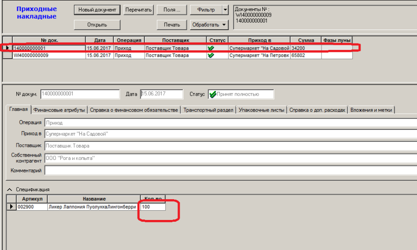Click article cell 002900
The width and height of the screenshot is (417, 250).
(x=32, y=207)
